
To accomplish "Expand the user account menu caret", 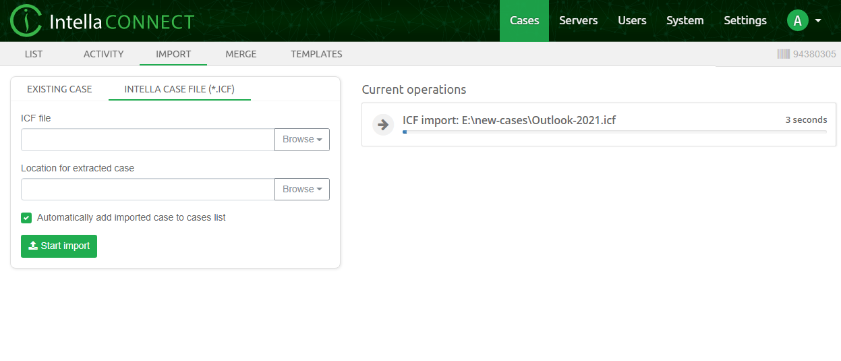I will 818,21.
